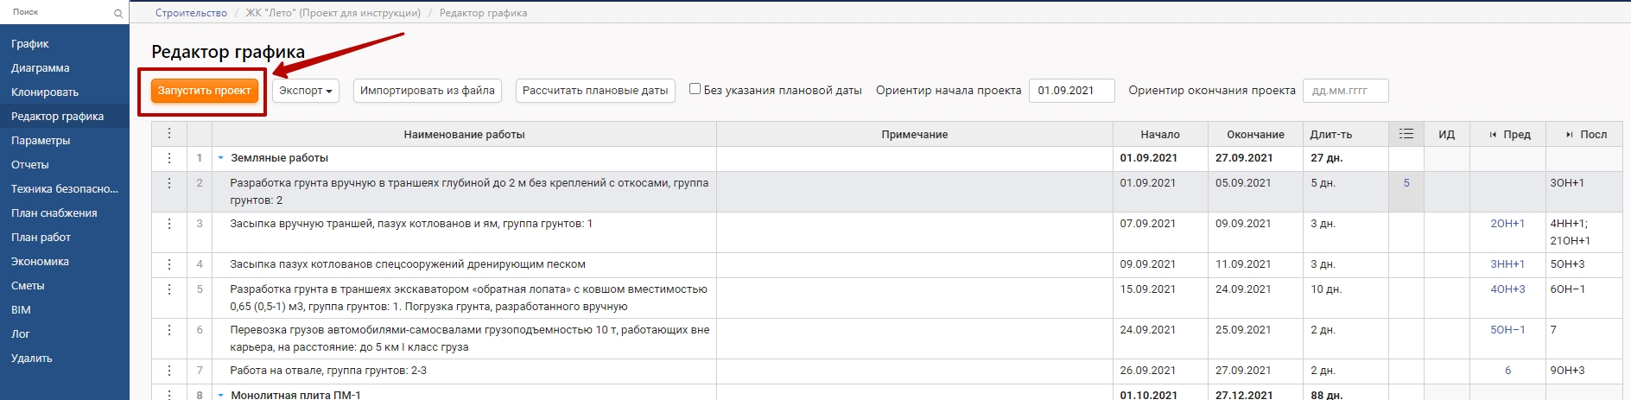Click the project start date field
Screen dimensions: 1631x400
point(1071,91)
